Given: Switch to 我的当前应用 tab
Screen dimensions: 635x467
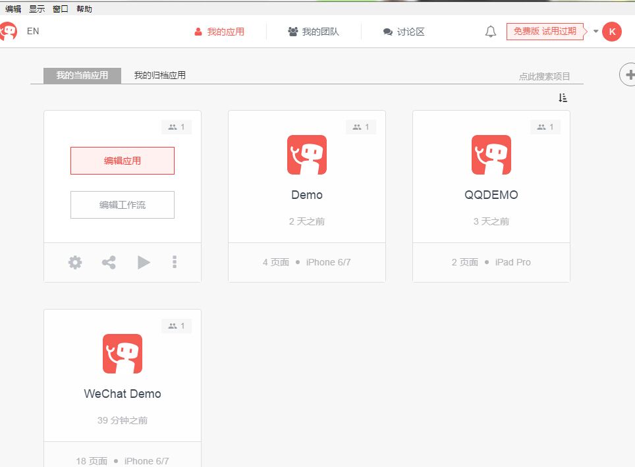Looking at the screenshot, I should [x=82, y=75].
